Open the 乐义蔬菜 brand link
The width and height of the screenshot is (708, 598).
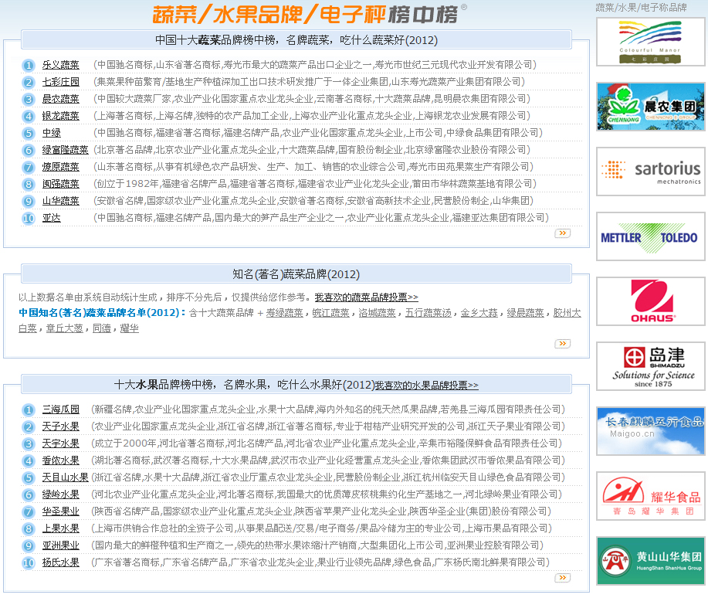pos(60,65)
